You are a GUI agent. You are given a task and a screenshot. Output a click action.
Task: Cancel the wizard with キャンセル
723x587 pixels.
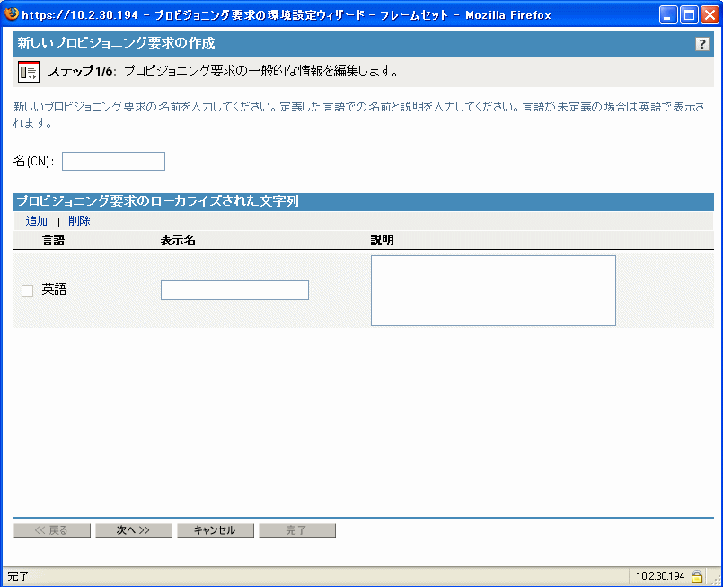pyautogui.click(x=215, y=529)
